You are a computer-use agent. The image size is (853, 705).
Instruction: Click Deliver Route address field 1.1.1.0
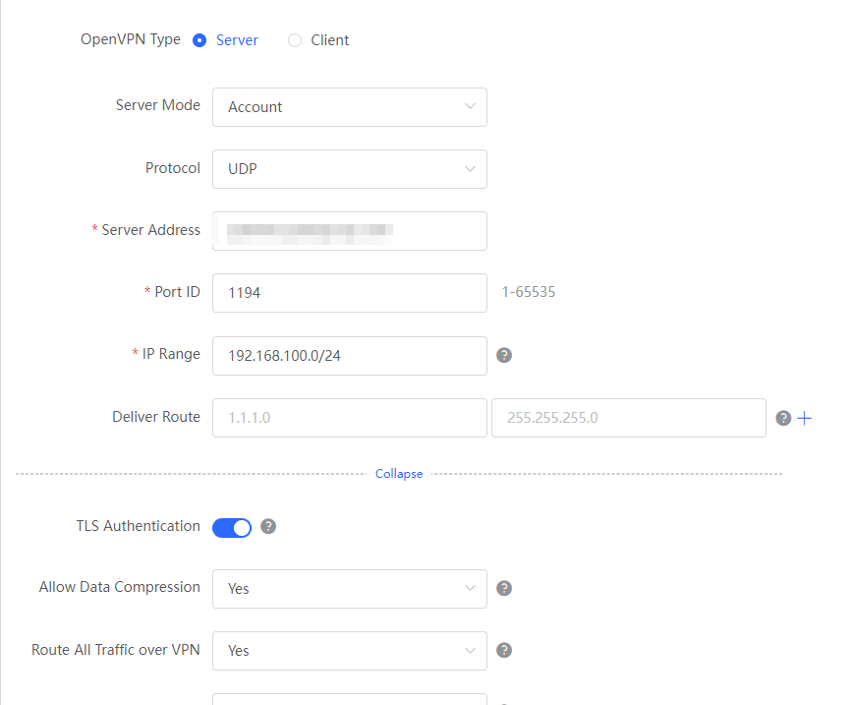pyautogui.click(x=349, y=418)
